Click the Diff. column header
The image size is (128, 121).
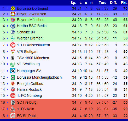(x=113, y=3)
